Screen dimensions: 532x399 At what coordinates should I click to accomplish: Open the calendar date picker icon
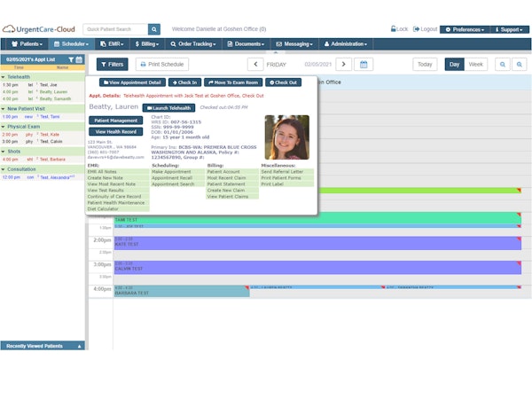click(x=364, y=65)
